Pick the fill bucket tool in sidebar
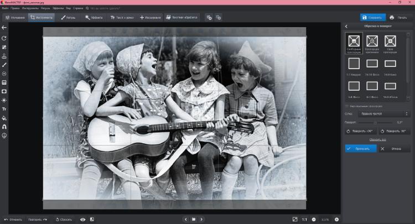Viewport: 415px width, 224px height. [x=4, y=118]
